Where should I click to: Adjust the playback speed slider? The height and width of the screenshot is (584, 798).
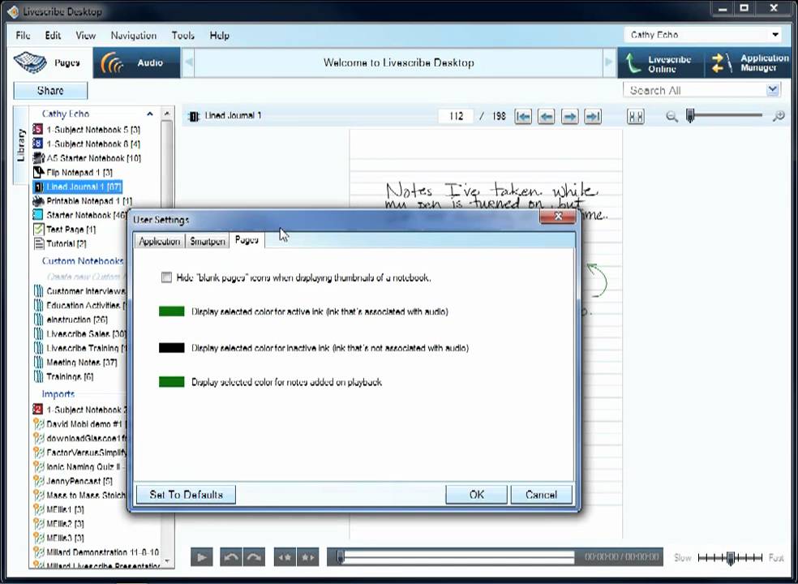click(731, 558)
